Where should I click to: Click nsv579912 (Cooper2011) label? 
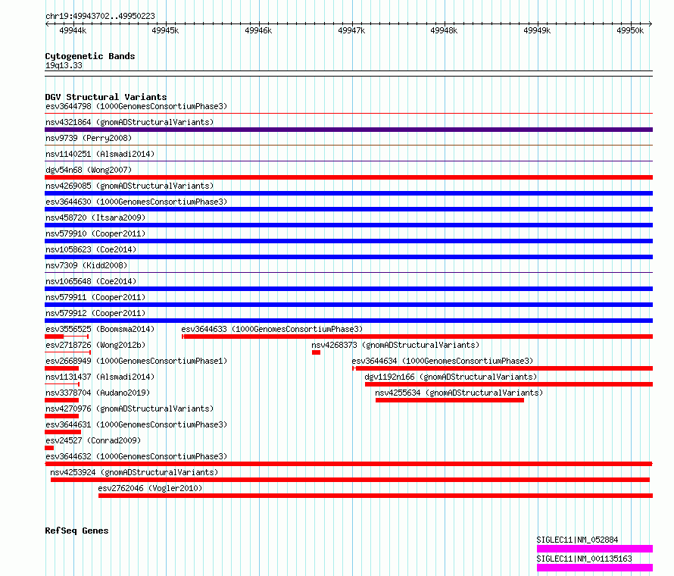coord(95,313)
